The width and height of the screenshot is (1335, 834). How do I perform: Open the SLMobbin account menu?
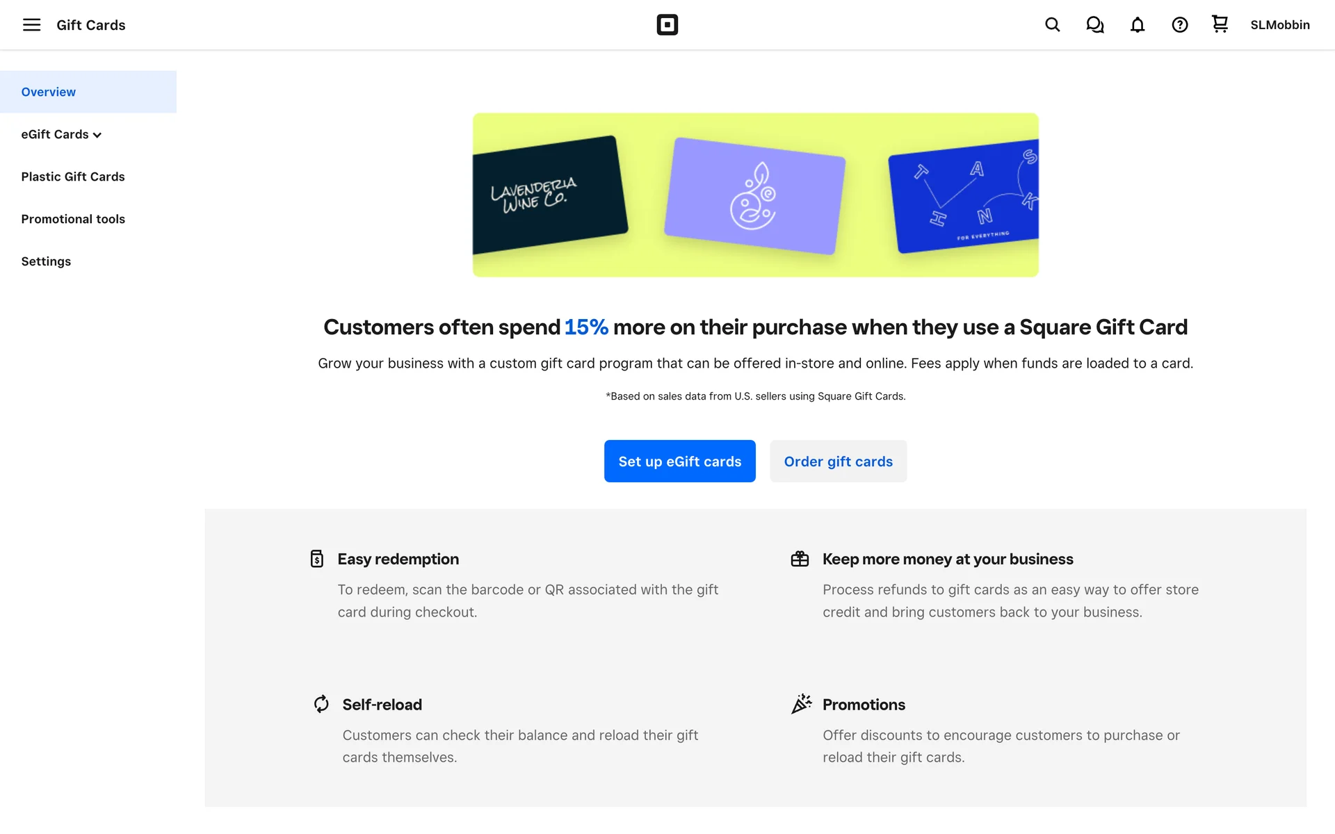tap(1279, 25)
